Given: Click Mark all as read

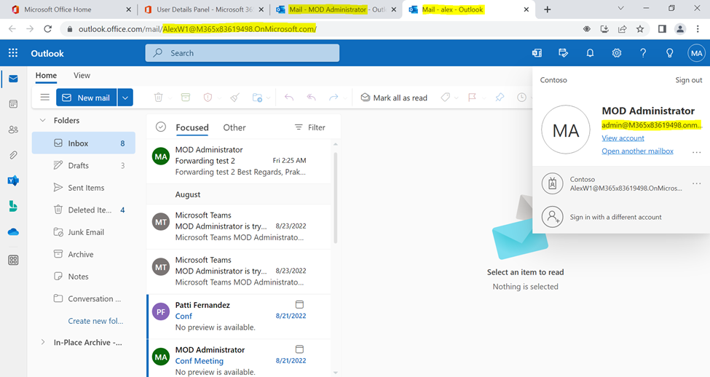Looking at the screenshot, I should click(394, 98).
